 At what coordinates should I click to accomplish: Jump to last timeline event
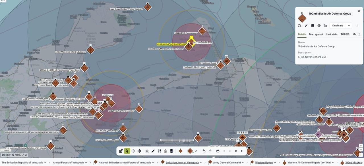(x=242, y=151)
